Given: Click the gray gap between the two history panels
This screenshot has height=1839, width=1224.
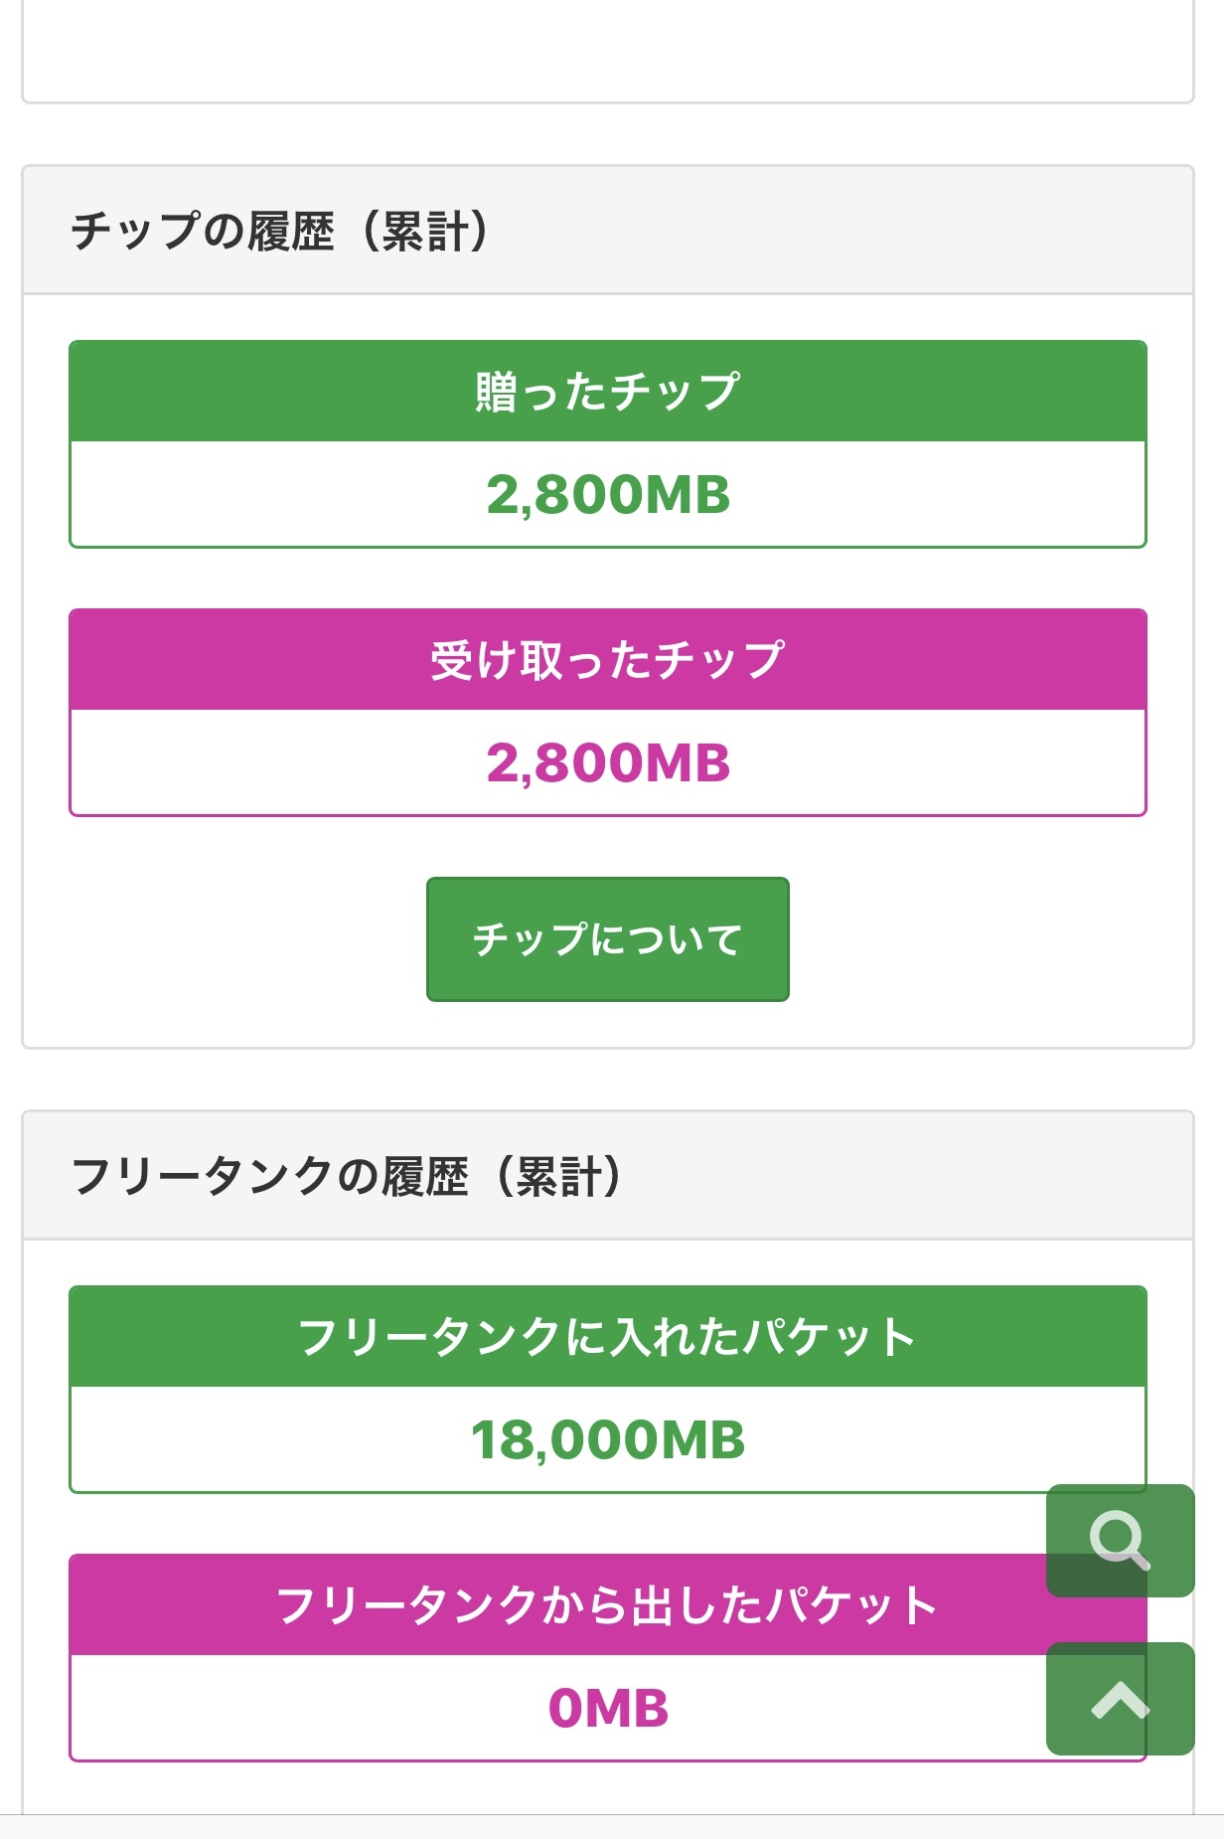Looking at the screenshot, I should pos(607,1080).
